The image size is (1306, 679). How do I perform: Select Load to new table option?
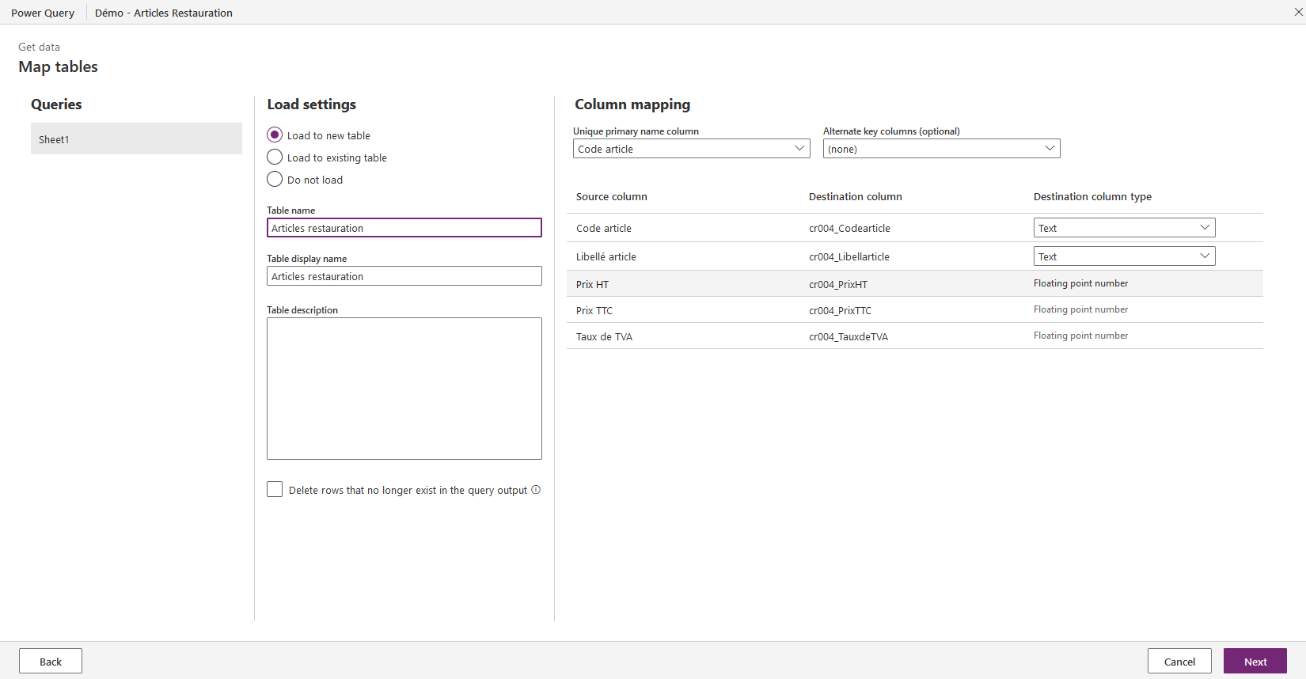click(275, 135)
